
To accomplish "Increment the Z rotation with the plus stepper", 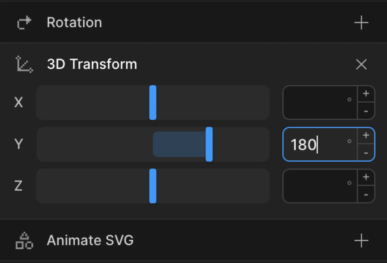I will (366, 177).
